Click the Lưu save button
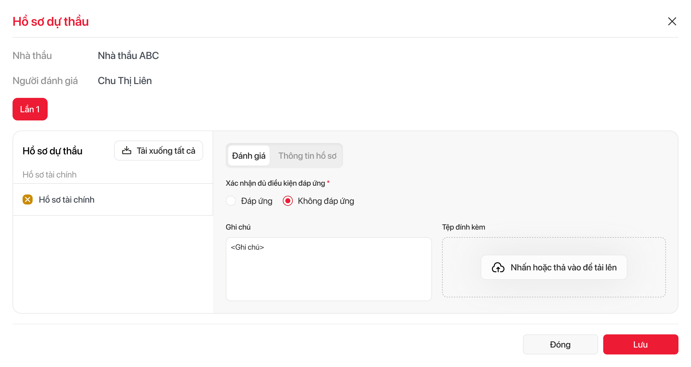Screen dimensions: 691x367 pos(641,344)
